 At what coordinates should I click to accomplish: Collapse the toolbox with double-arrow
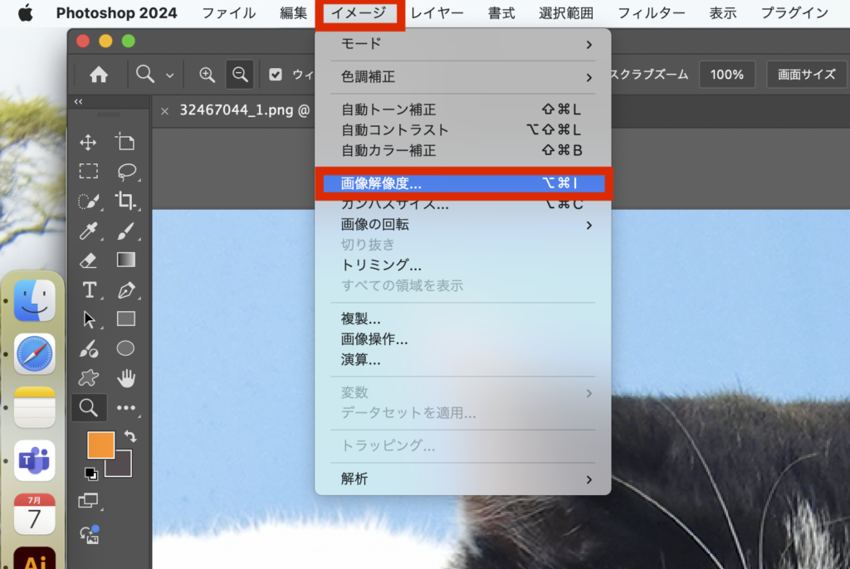(x=79, y=101)
